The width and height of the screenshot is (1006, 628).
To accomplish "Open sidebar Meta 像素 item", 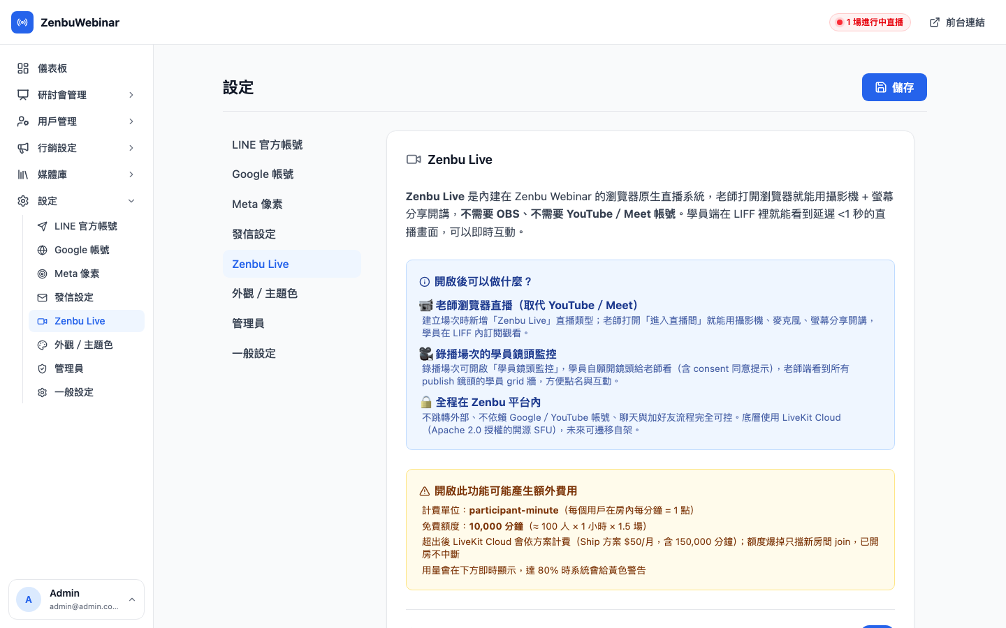I will (87, 274).
